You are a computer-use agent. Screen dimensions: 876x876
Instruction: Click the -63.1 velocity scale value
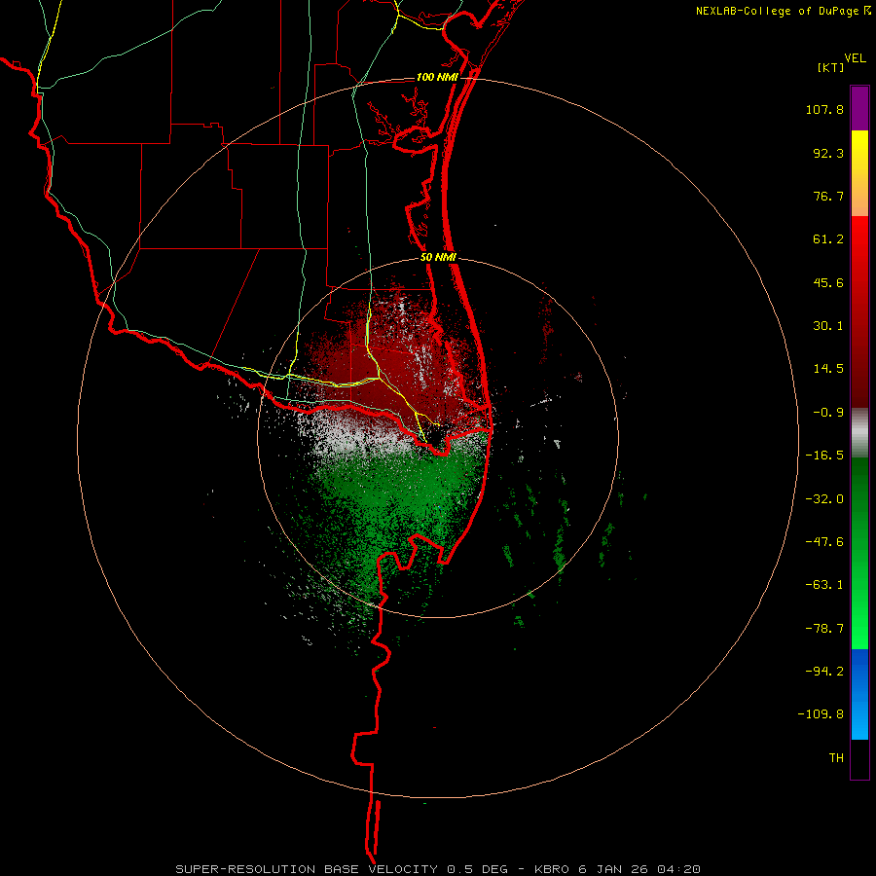pyautogui.click(x=824, y=585)
